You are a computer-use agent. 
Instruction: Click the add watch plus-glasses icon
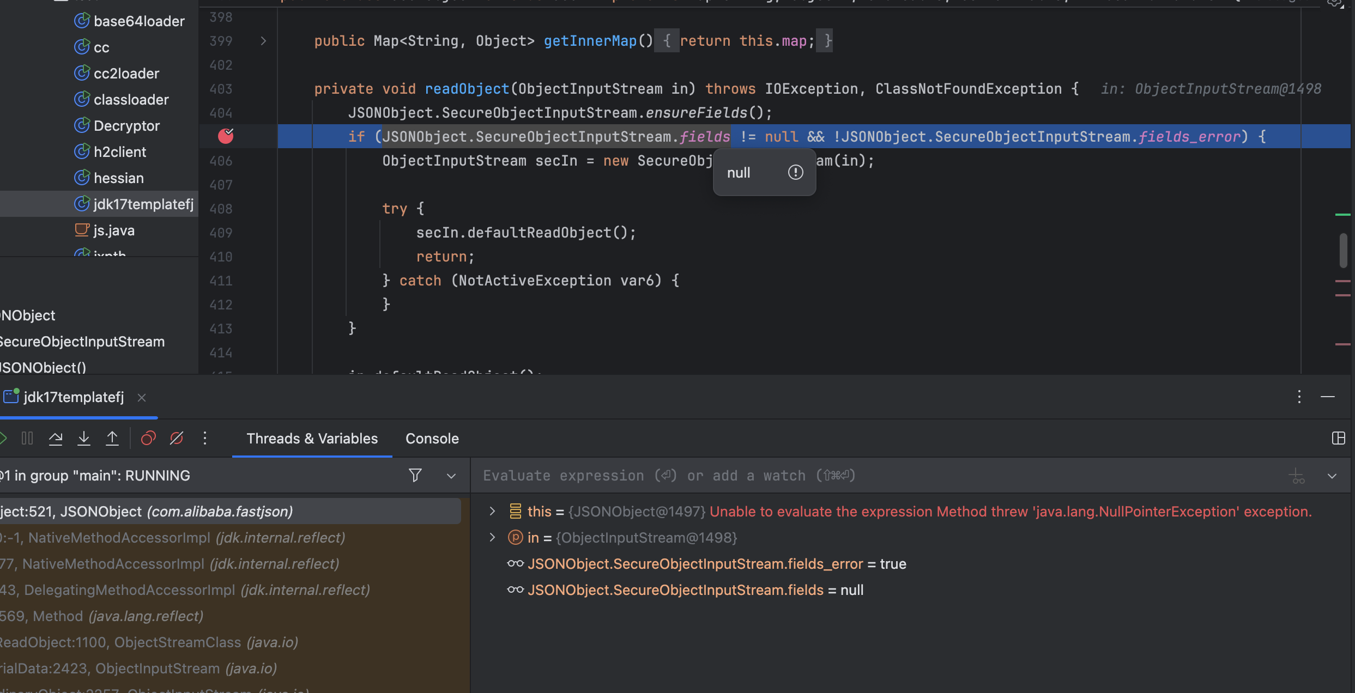pos(1297,476)
